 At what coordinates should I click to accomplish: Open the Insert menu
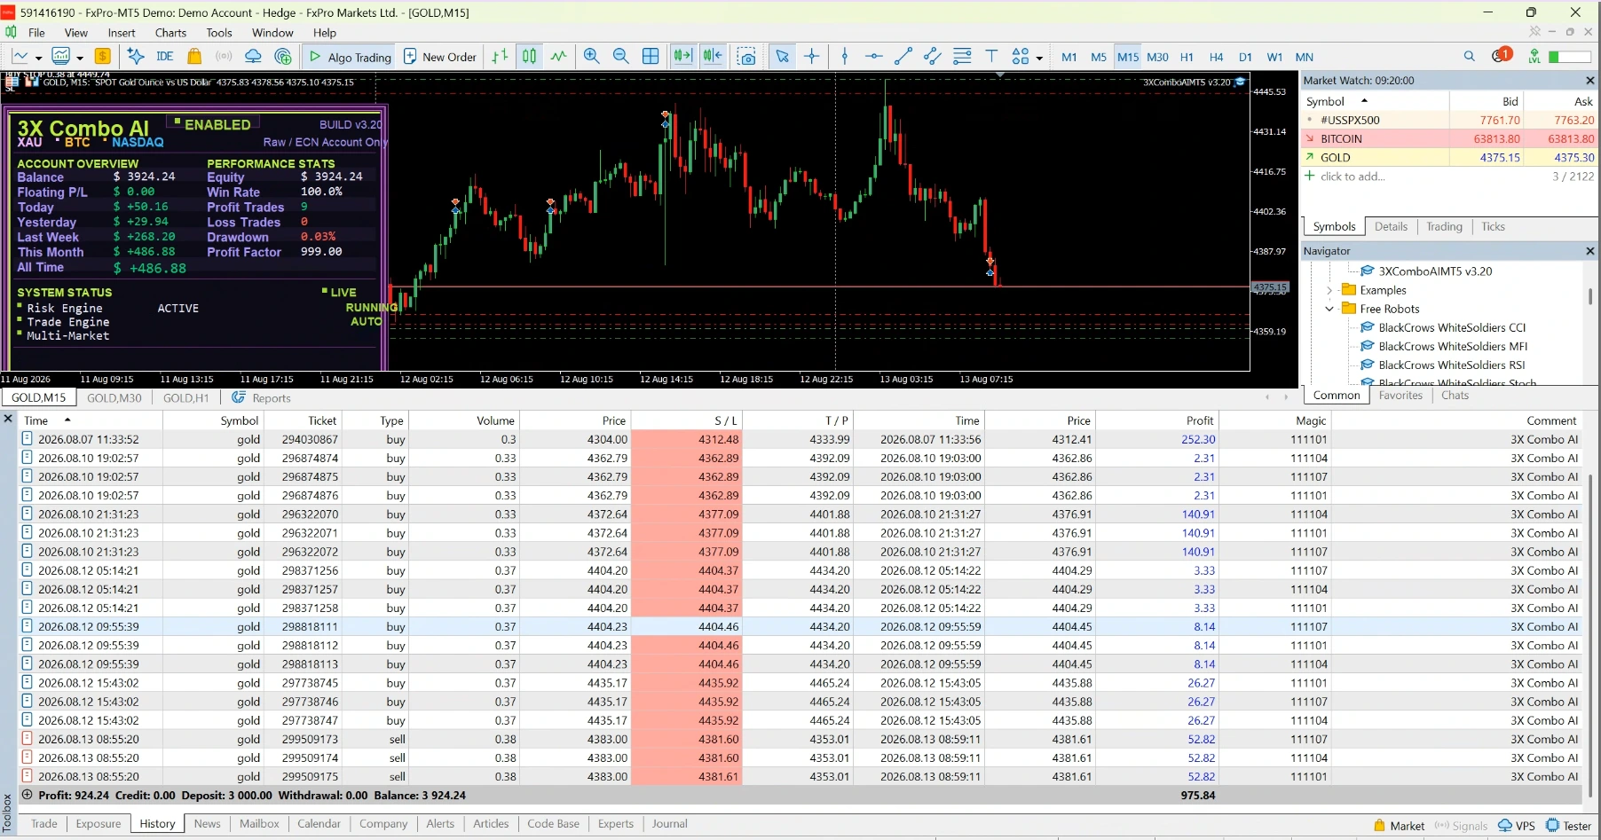point(122,33)
